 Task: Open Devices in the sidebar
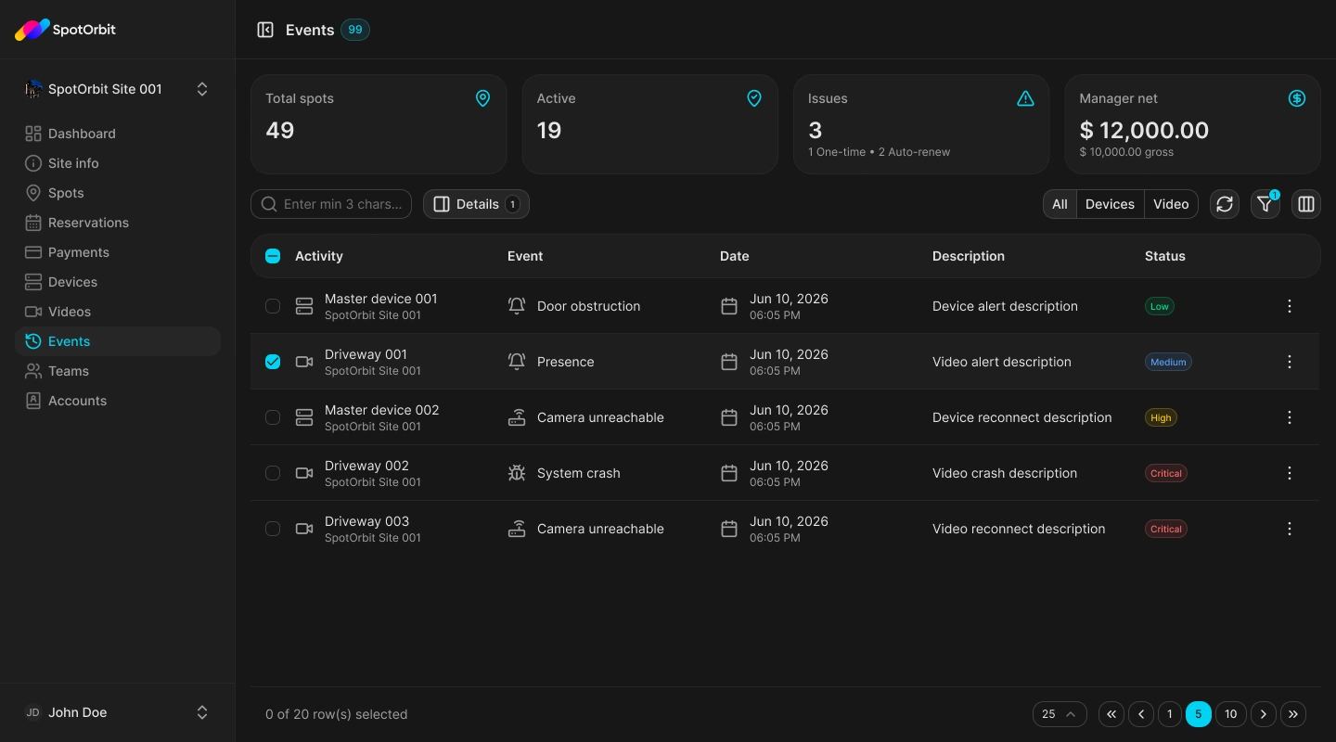pyautogui.click(x=117, y=282)
